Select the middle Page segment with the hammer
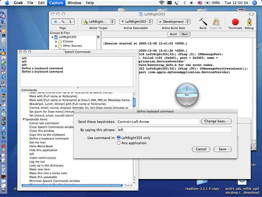The image size is (262, 197). point(63,22)
